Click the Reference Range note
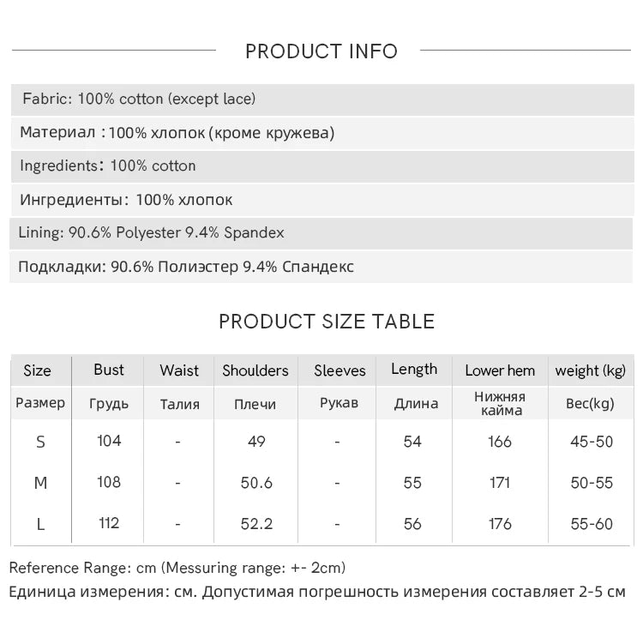The image size is (643, 620). coord(177,569)
